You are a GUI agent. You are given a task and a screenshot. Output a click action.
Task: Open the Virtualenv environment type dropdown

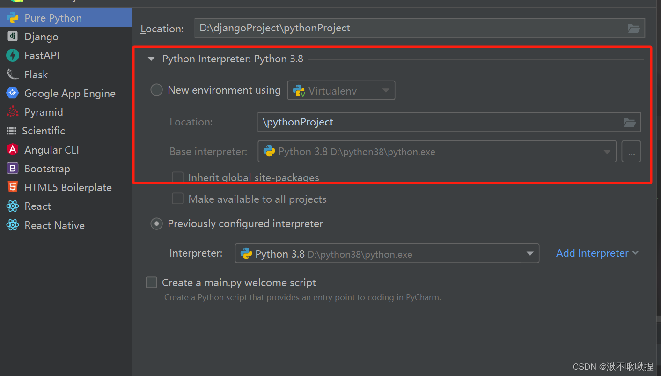341,90
